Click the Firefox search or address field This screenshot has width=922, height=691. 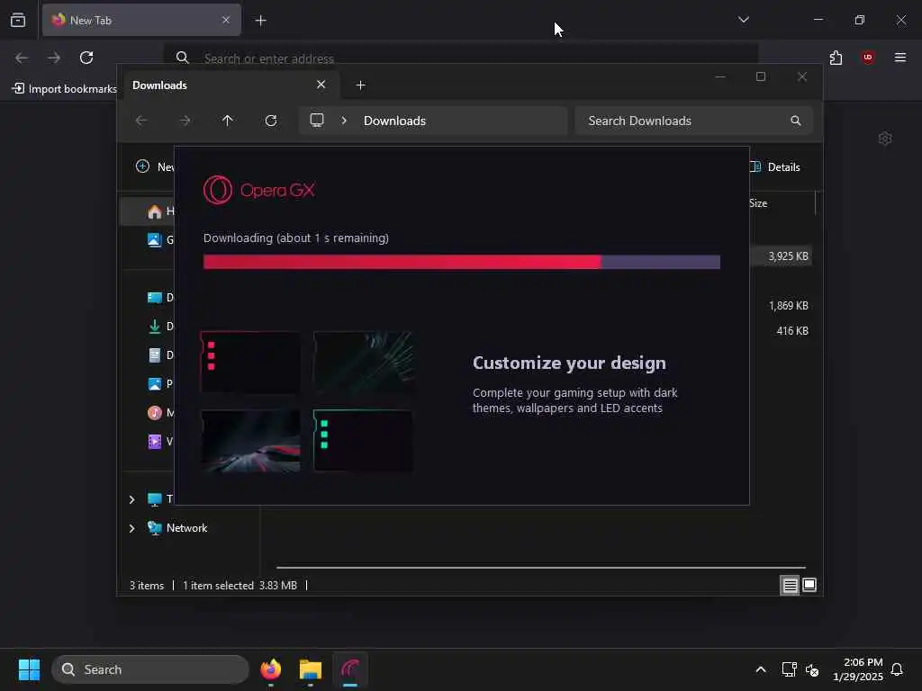point(460,58)
